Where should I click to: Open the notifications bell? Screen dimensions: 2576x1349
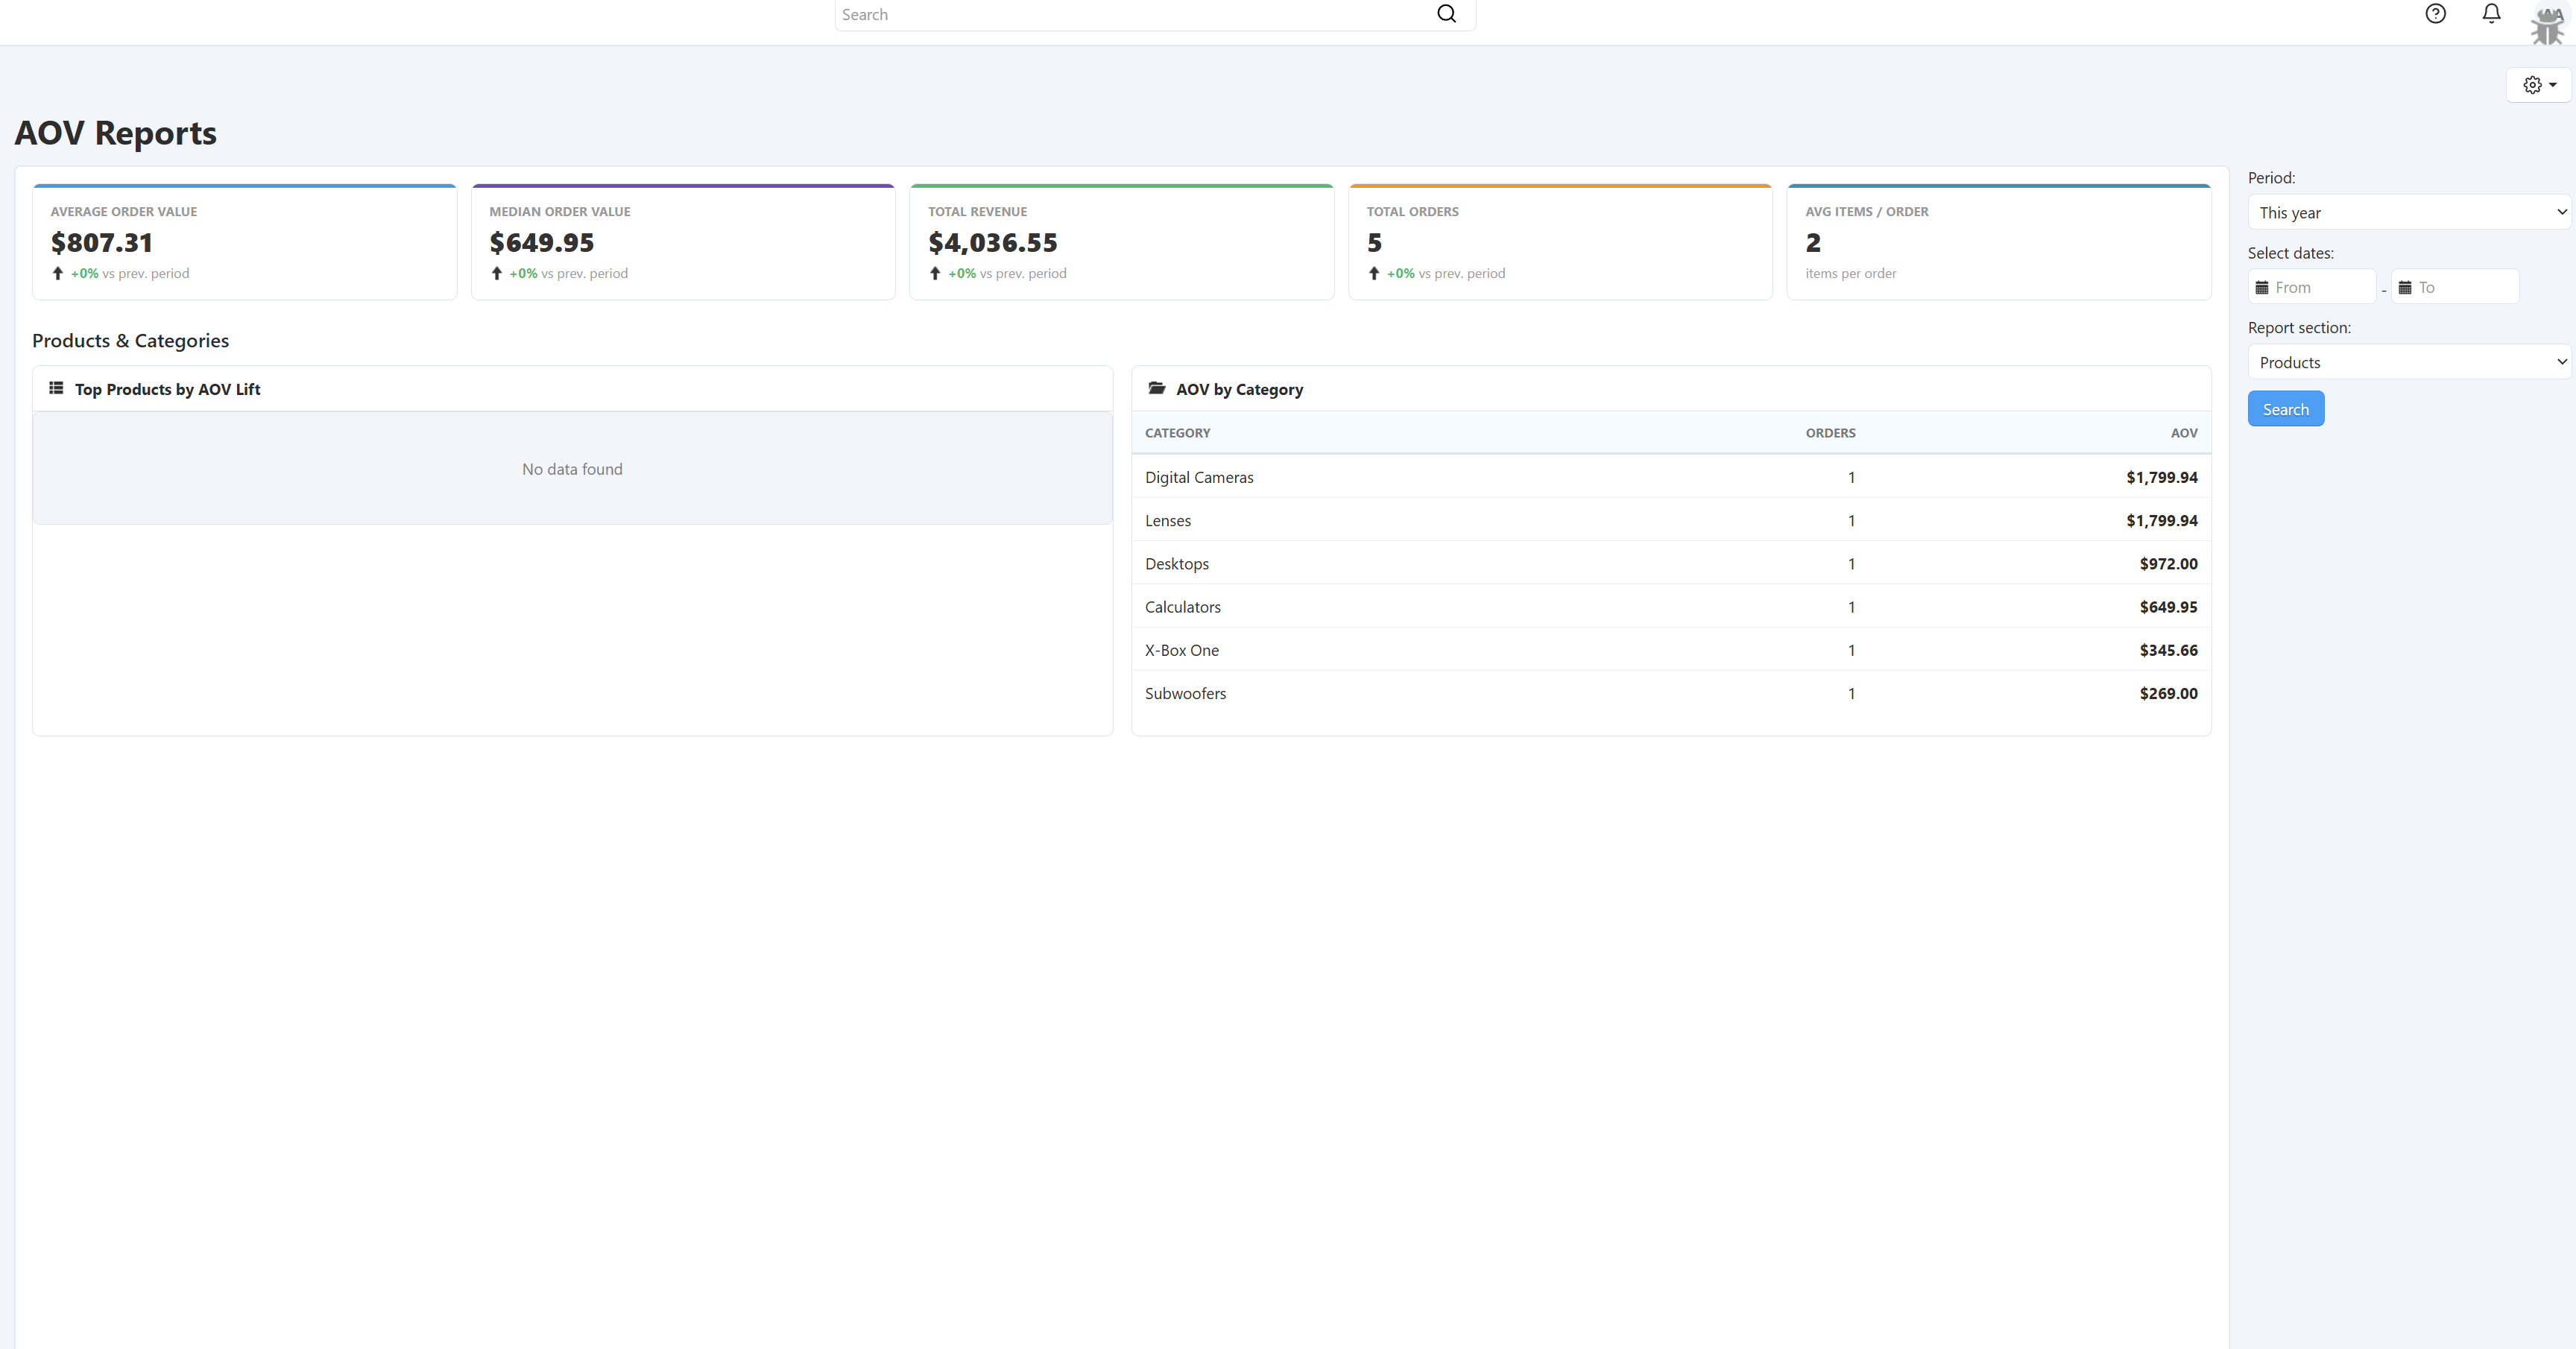(x=2491, y=14)
